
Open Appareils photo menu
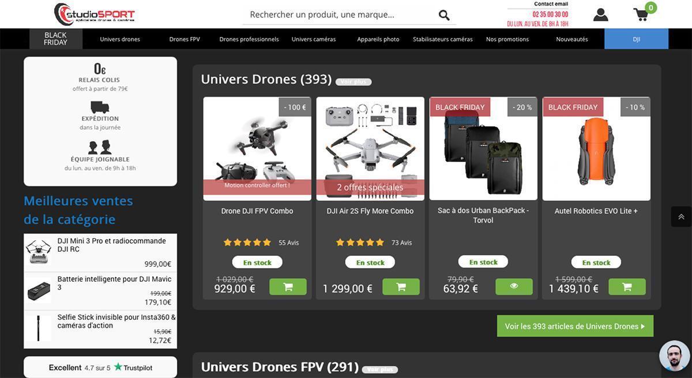[x=378, y=39]
